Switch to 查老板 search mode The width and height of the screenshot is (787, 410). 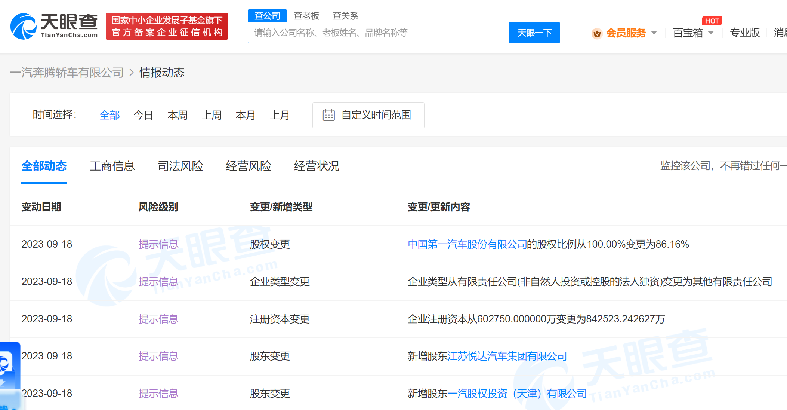[306, 16]
